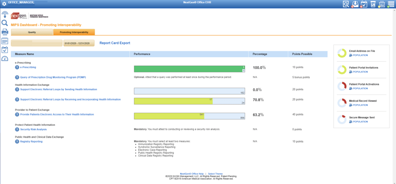Click help icon beside Provide Patients Electronic Access
Viewport: 396px width, 184px height.
[x=17, y=114]
